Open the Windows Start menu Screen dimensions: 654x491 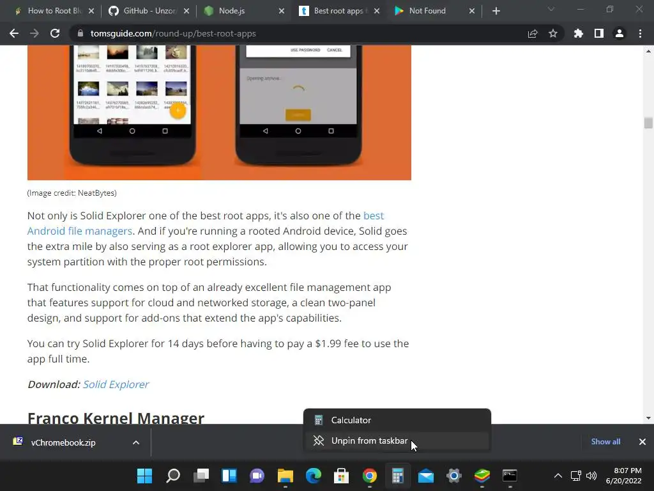point(145,476)
